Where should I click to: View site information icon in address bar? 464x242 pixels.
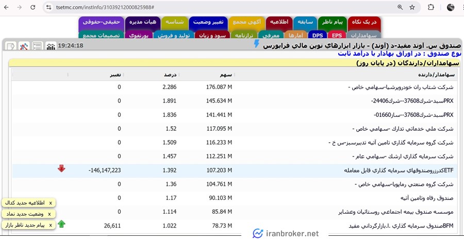coord(49,7)
